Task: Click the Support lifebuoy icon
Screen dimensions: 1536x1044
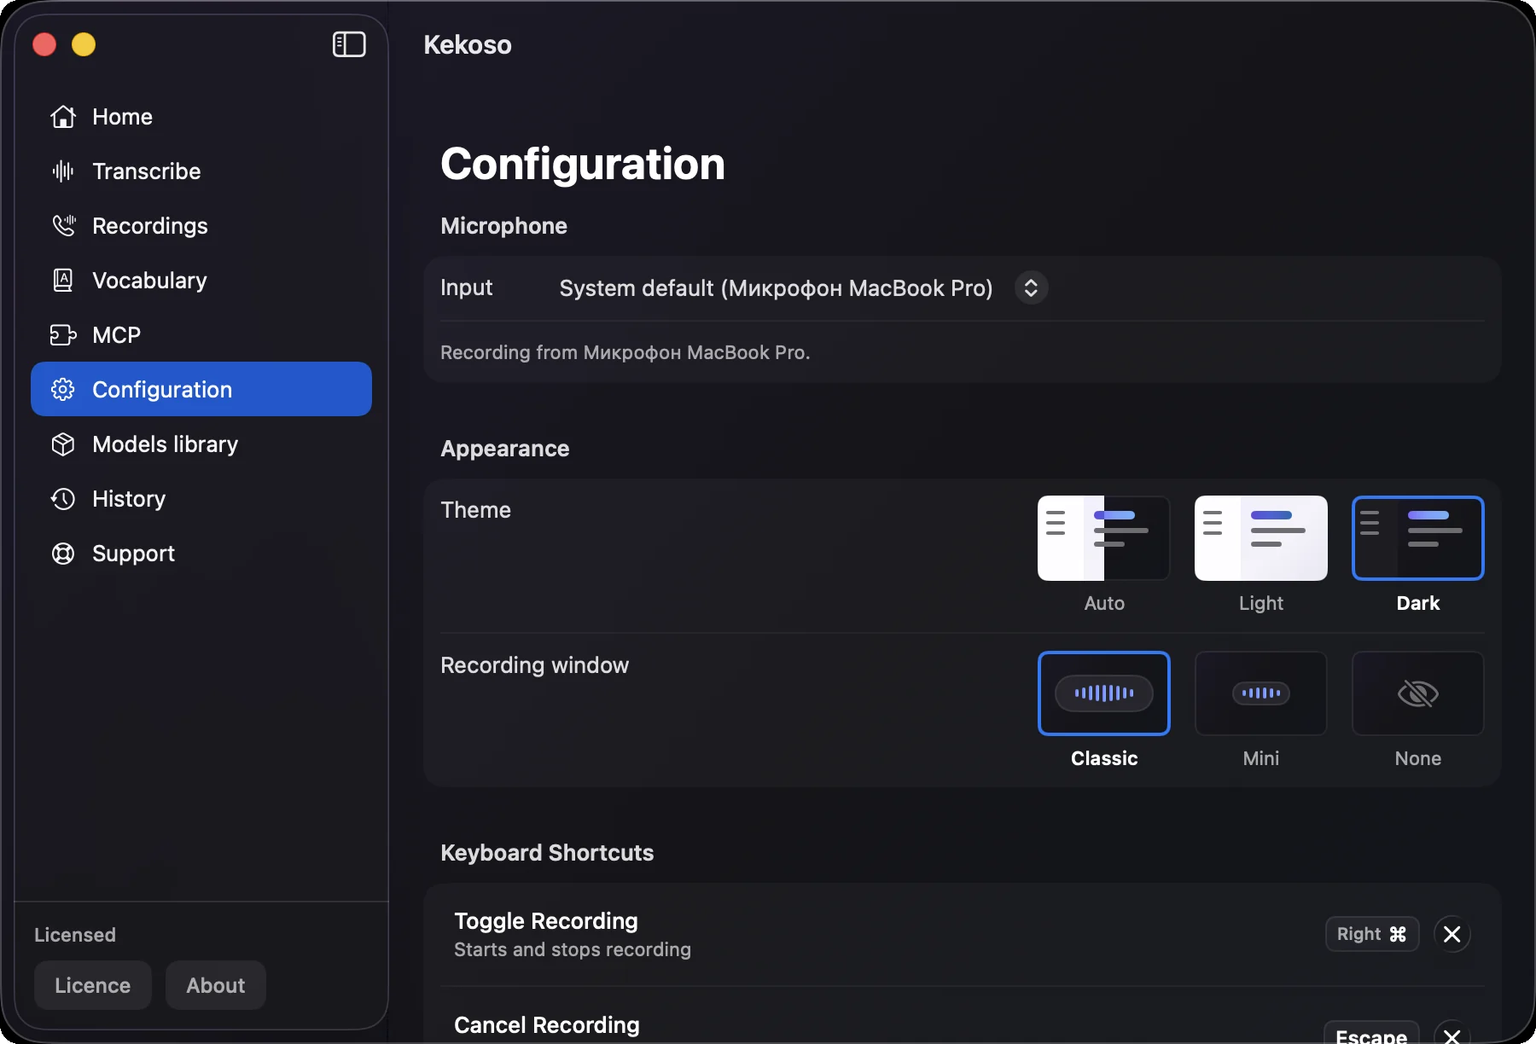Action: pos(63,554)
